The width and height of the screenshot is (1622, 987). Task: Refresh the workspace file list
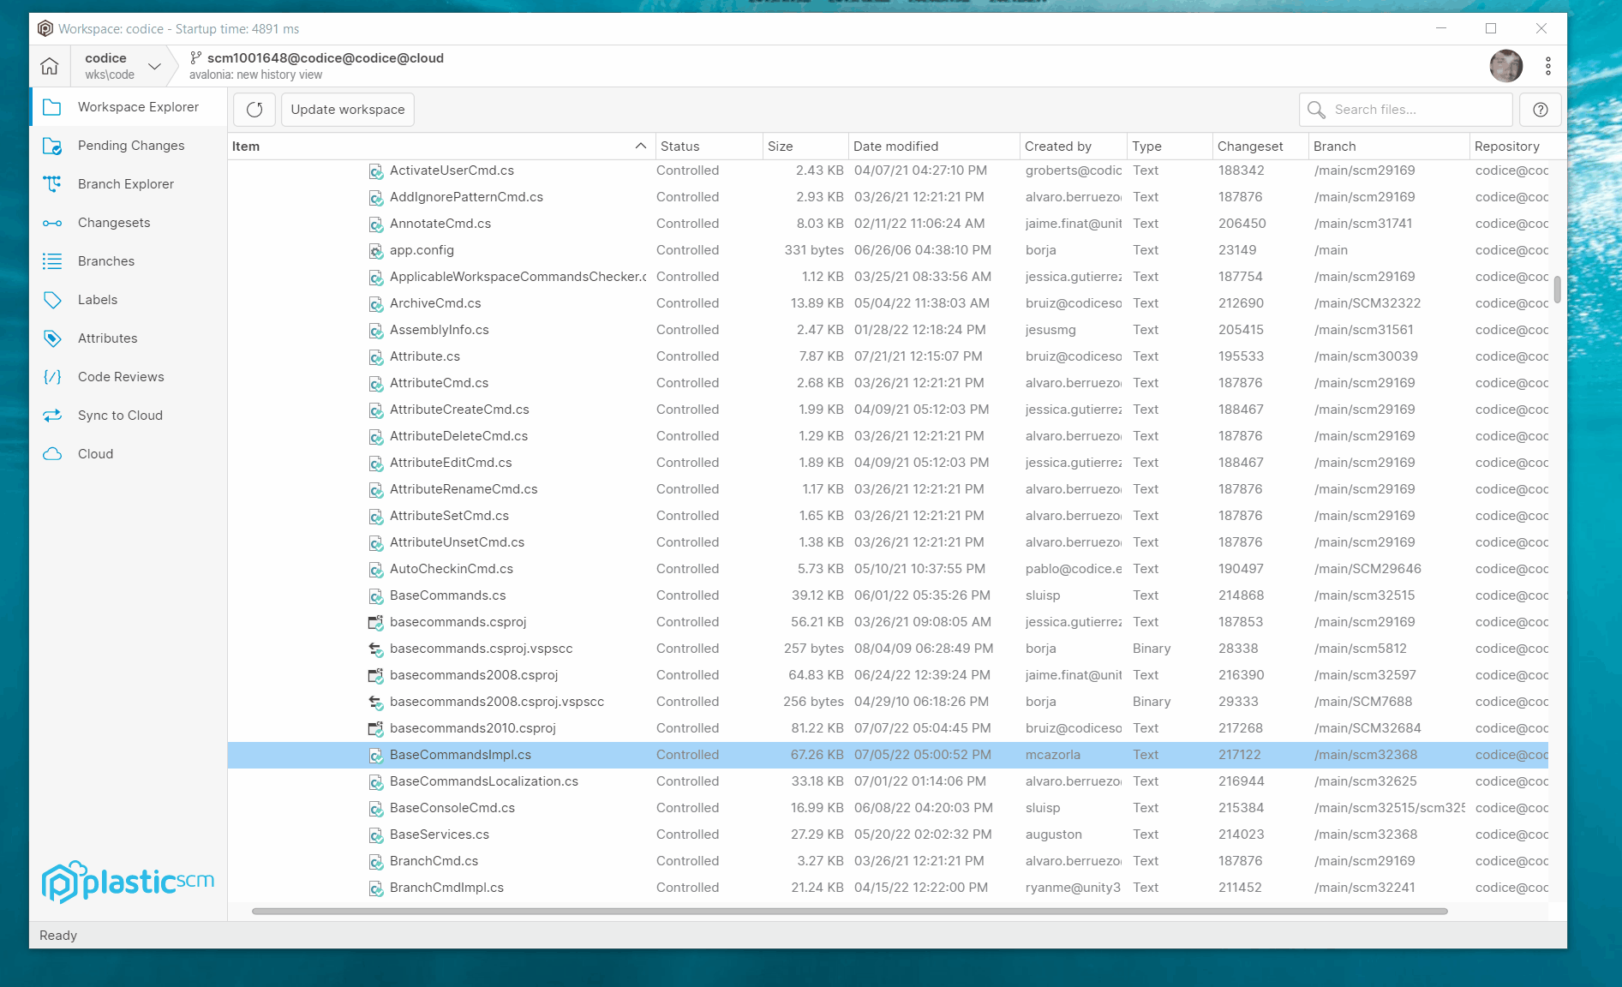pyautogui.click(x=254, y=109)
